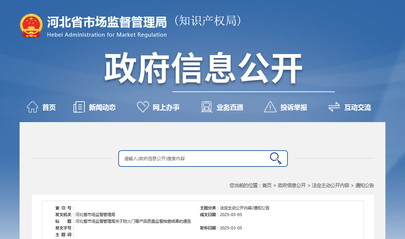The image size is (405, 239).
Task: Open the 新闻动态 navigation item
Action: (x=102, y=107)
